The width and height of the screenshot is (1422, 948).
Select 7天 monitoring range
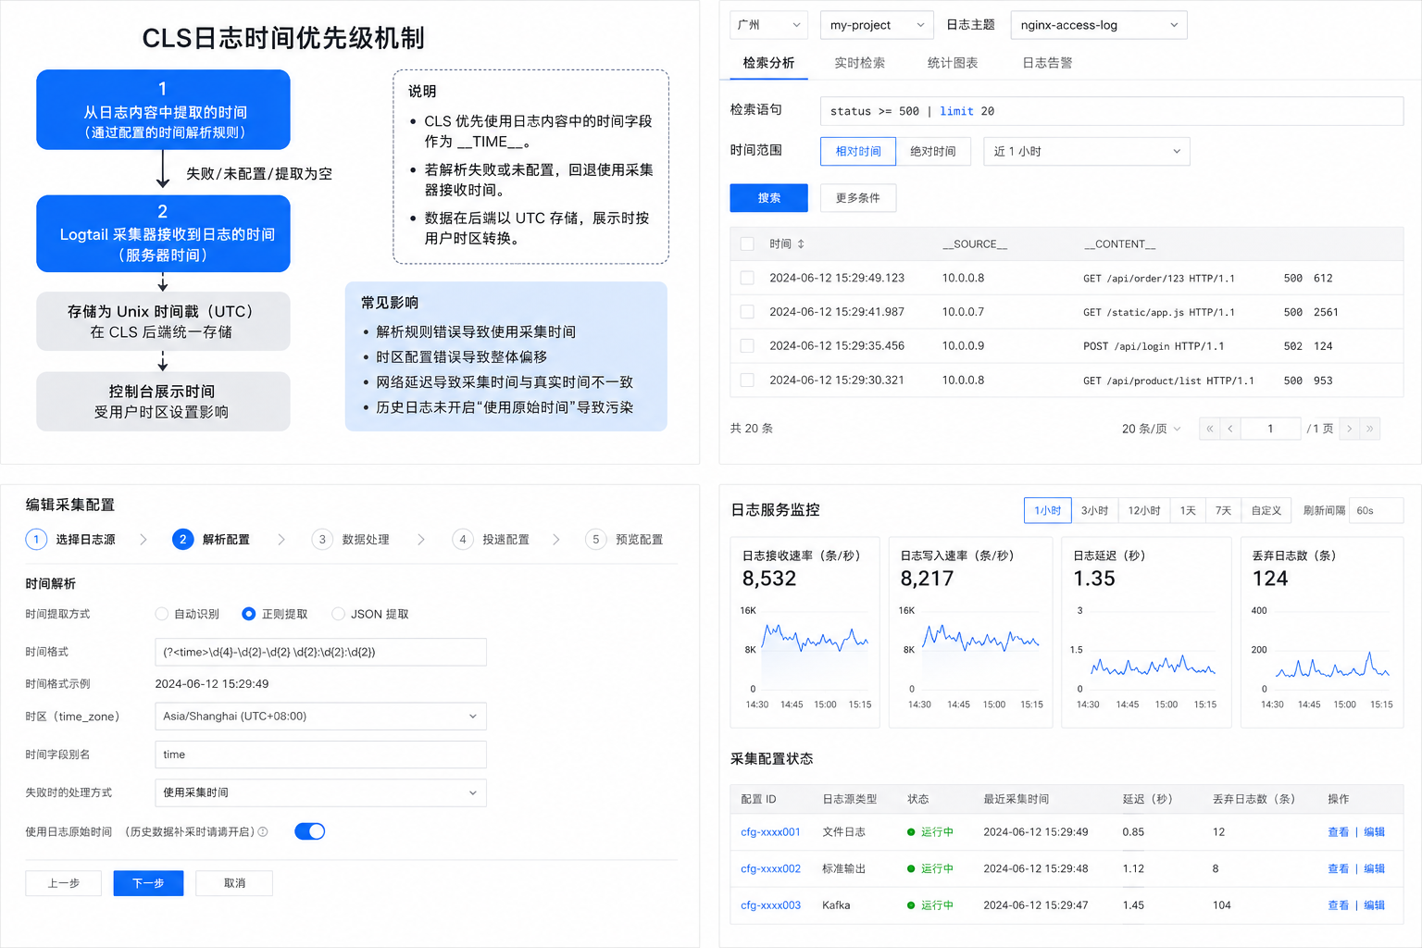point(1223,510)
